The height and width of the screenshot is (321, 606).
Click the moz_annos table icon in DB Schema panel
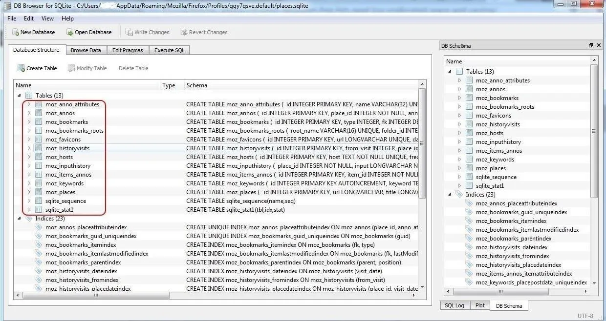click(x=469, y=89)
